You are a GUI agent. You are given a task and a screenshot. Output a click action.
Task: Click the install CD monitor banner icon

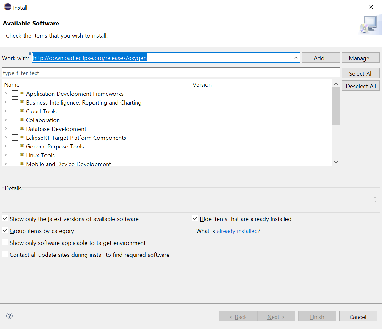point(368,25)
